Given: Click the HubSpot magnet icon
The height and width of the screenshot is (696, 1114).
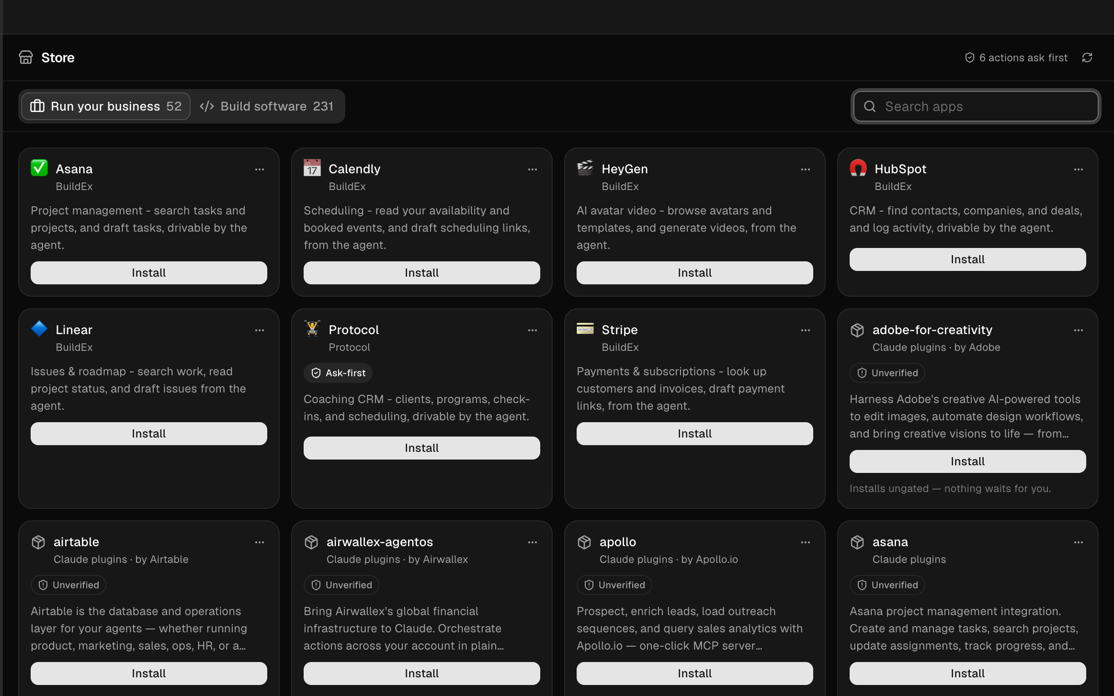Looking at the screenshot, I should pyautogui.click(x=858, y=168).
